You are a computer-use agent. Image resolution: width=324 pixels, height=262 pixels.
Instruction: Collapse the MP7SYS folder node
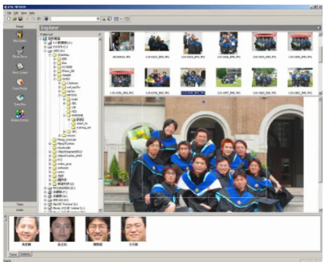pyautogui.click(x=59, y=95)
